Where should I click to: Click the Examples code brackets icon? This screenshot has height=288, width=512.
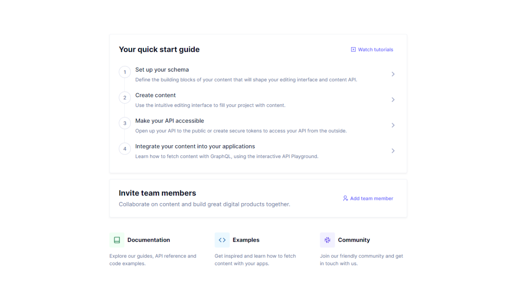click(222, 240)
